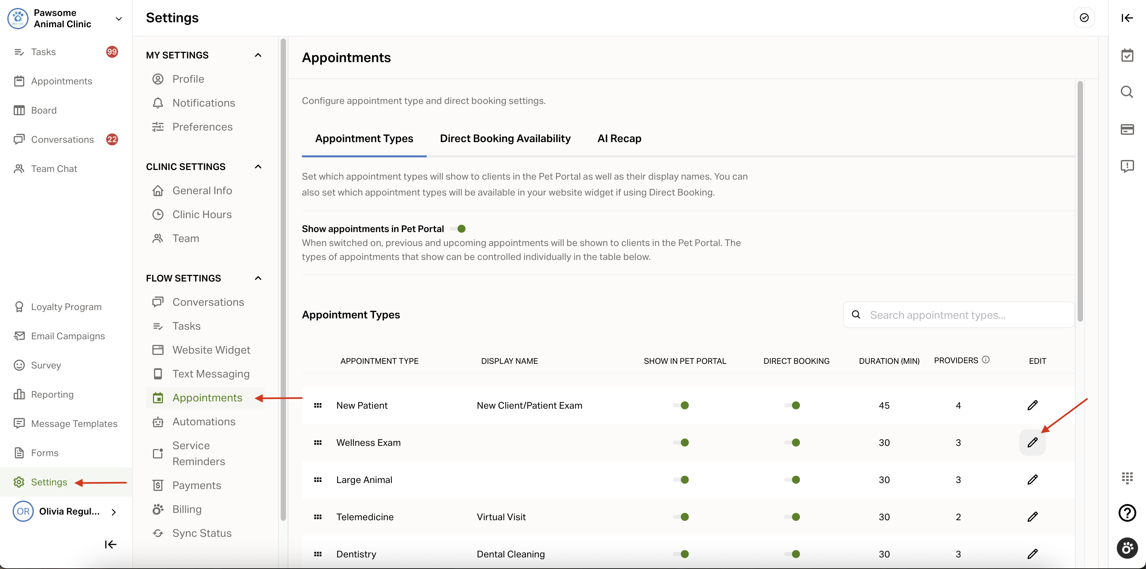Turn off Show in Pet Portal for Large Animal

point(681,479)
